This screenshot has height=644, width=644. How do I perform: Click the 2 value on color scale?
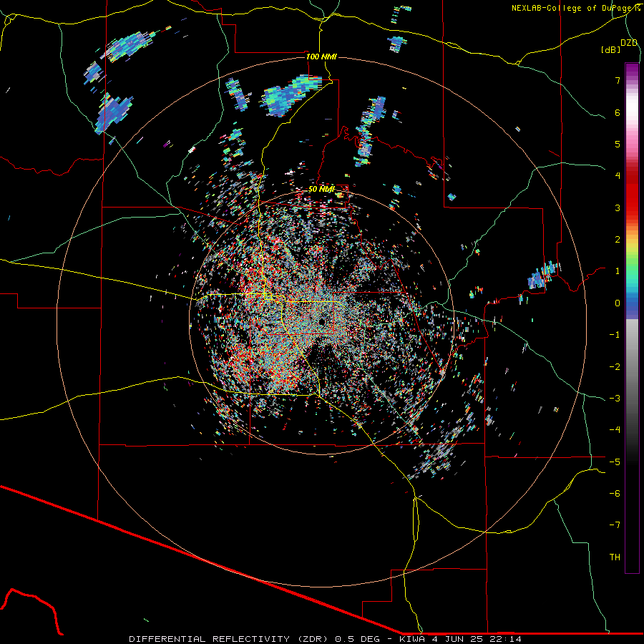click(618, 240)
